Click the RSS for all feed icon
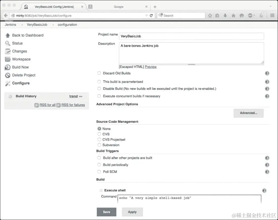The width and height of the screenshot is (278, 220). point(36,105)
